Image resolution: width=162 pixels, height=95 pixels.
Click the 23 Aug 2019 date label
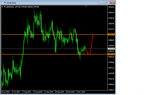pyautogui.click(x=38, y=92)
